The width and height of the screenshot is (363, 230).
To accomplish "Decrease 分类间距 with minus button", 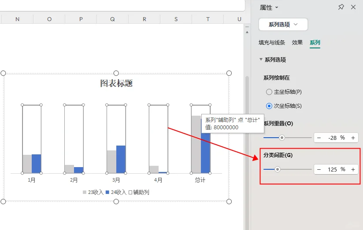I will coord(319,169).
